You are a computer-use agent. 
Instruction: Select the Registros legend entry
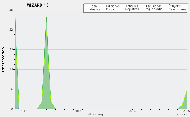click(x=130, y=9)
